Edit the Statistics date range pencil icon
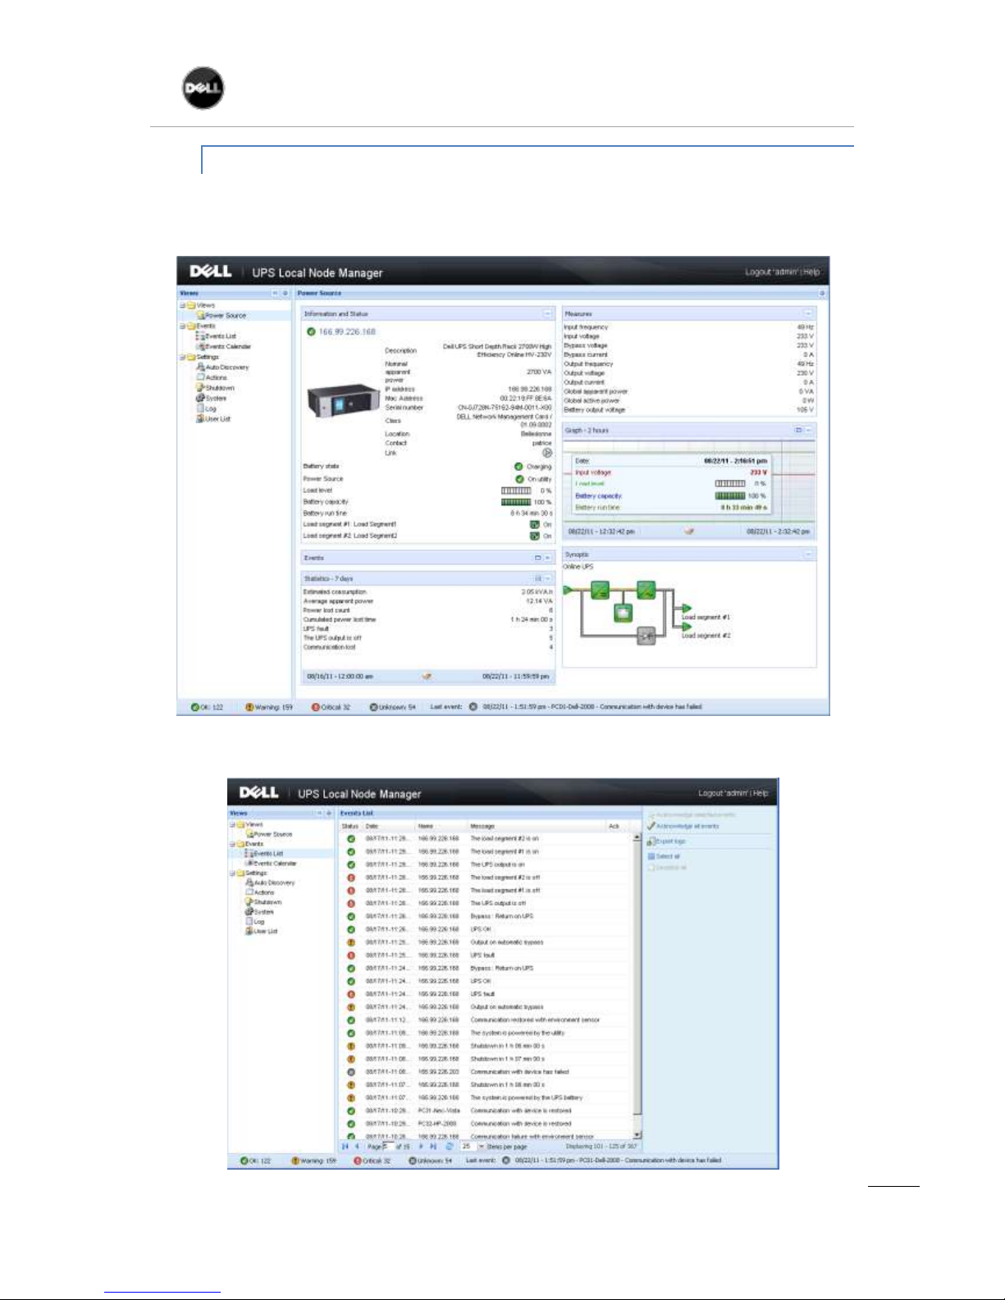1005x1300 pixels. (x=427, y=677)
